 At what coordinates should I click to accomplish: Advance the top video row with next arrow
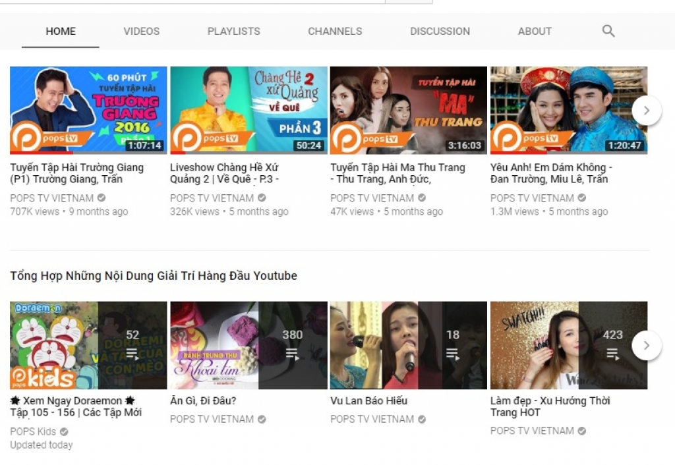point(646,111)
